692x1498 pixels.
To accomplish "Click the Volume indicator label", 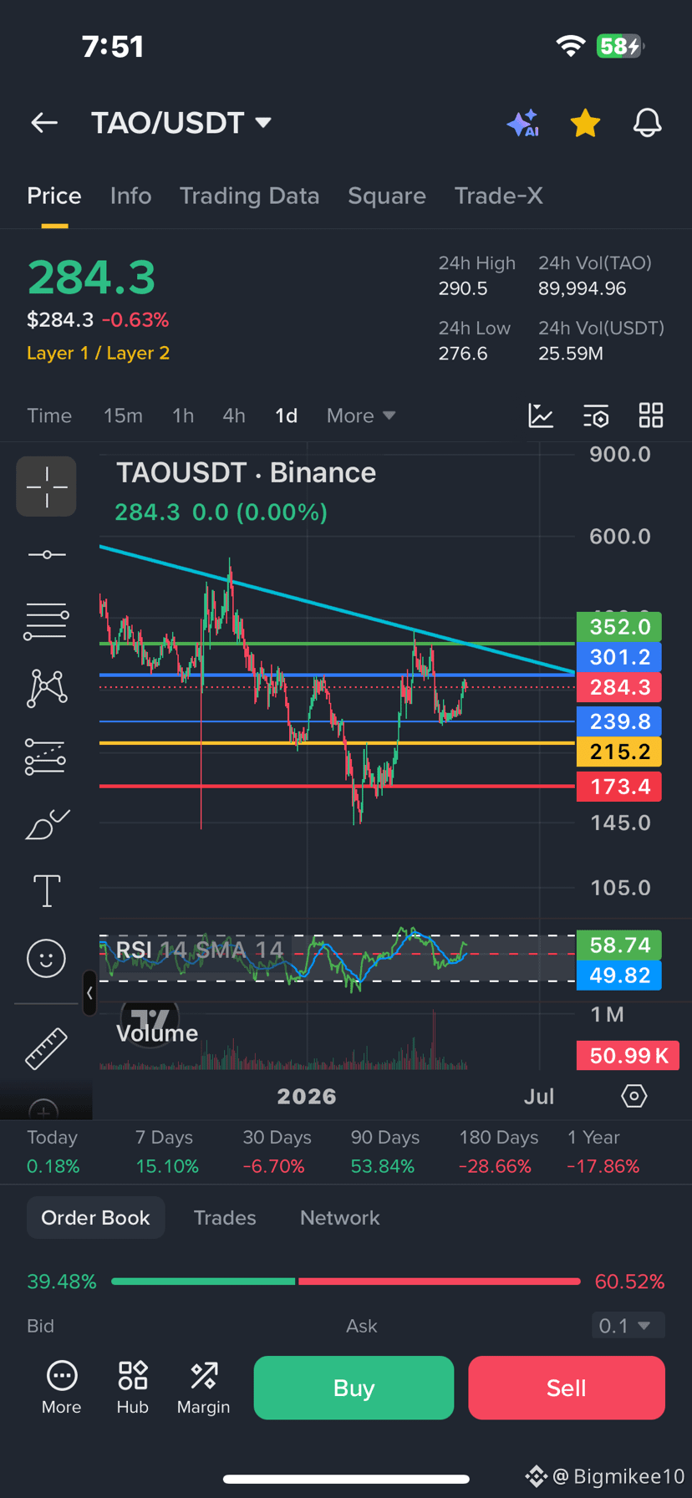I will tap(157, 1033).
